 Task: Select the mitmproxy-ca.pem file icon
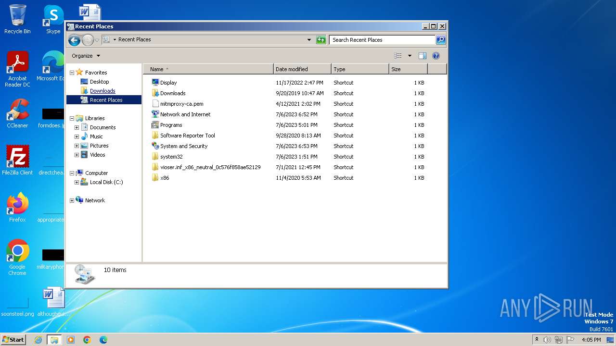[x=155, y=104]
